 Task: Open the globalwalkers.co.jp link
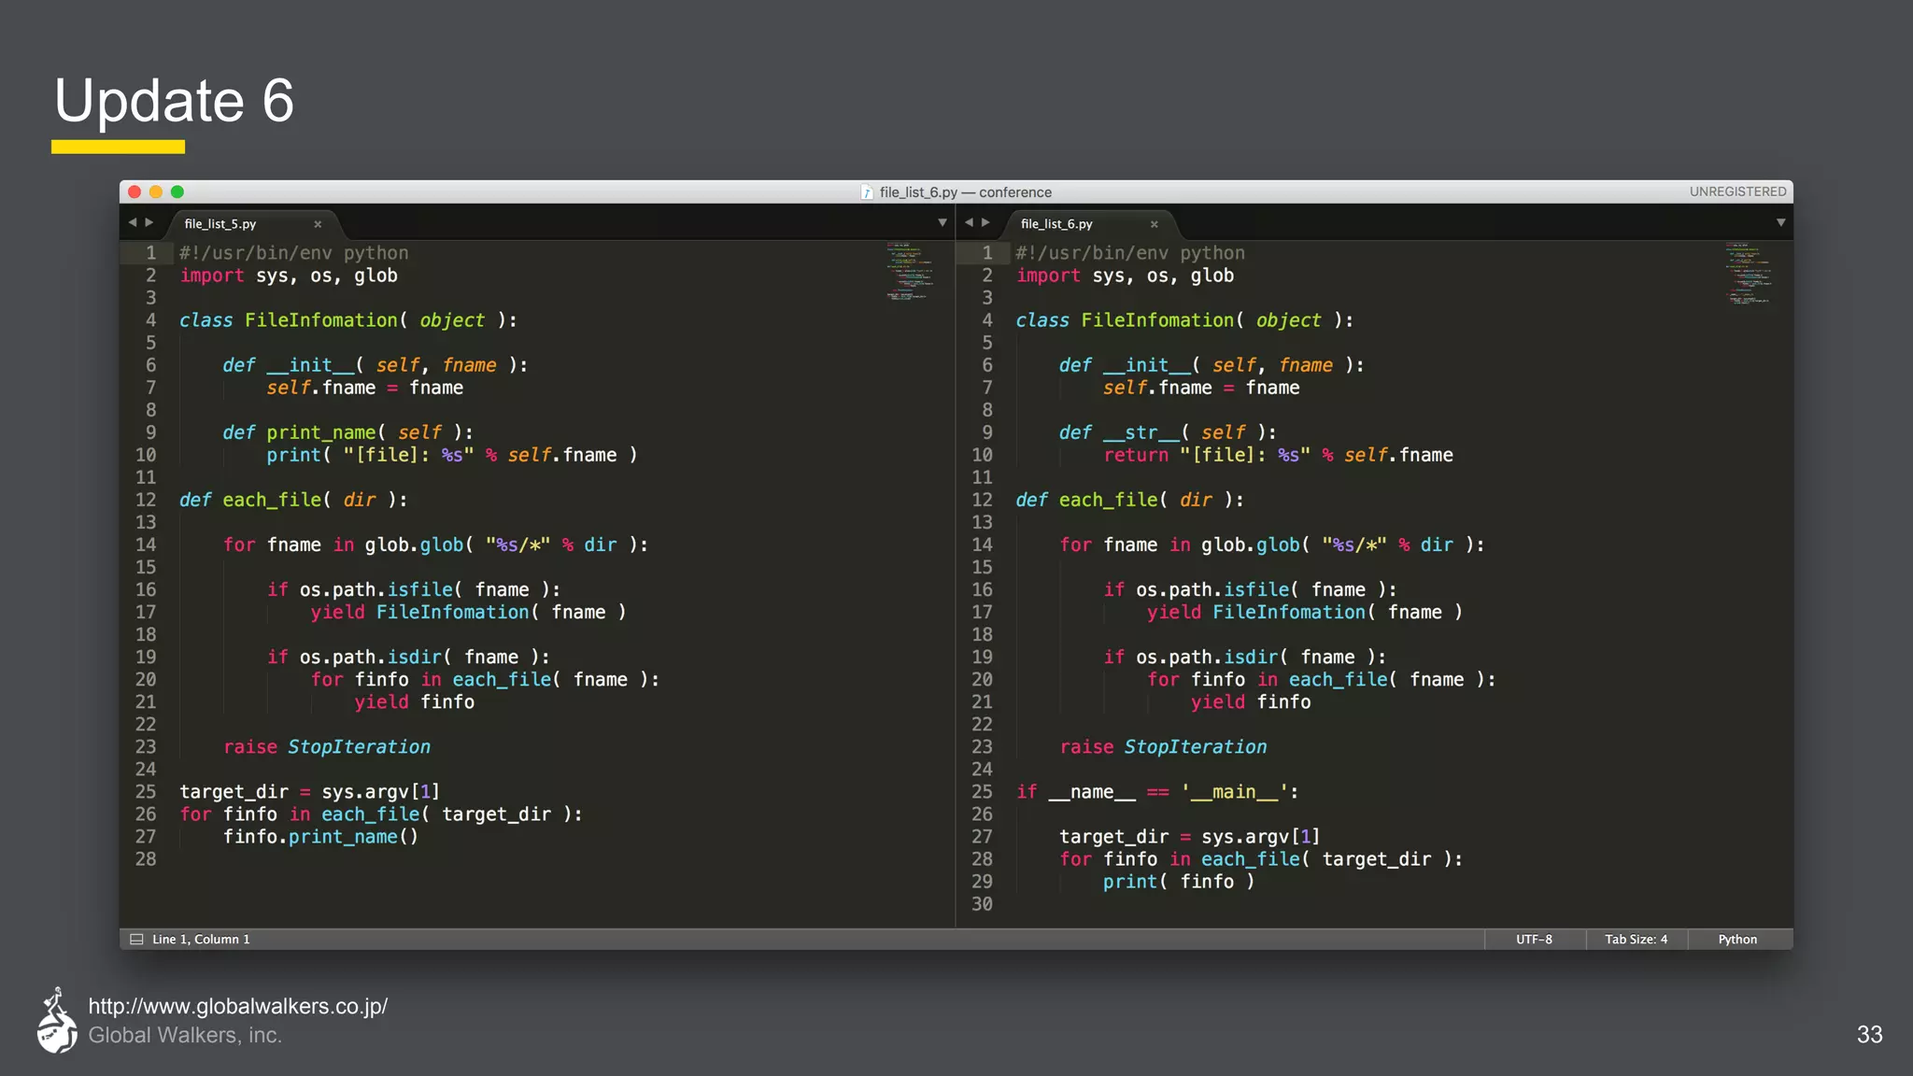coord(237,1006)
